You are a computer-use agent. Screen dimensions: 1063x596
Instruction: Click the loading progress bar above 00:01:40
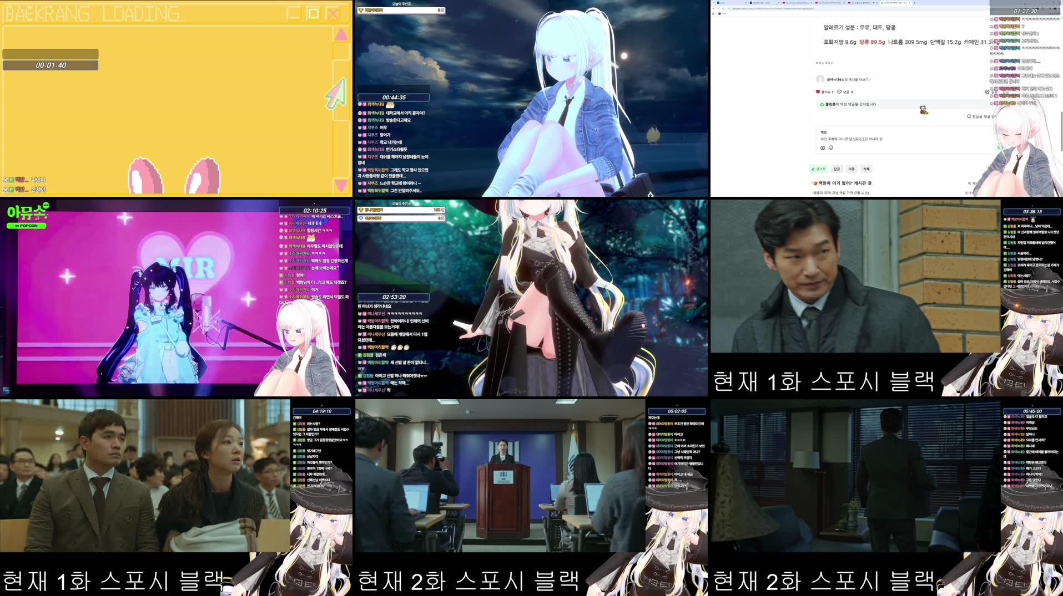pyautogui.click(x=51, y=54)
